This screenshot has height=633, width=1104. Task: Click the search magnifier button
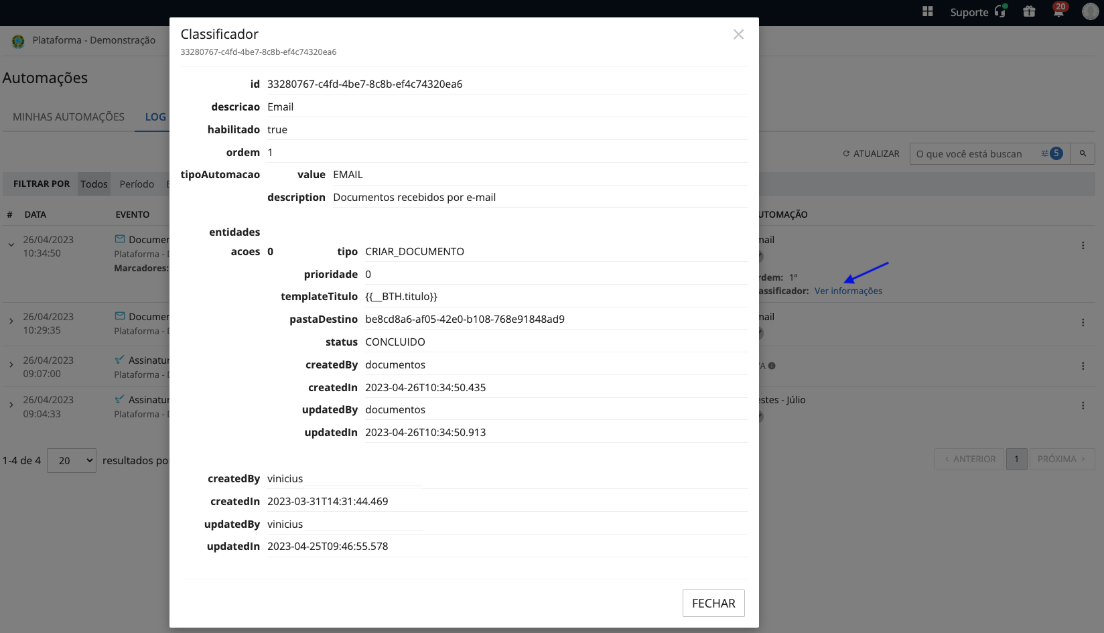pyautogui.click(x=1083, y=153)
